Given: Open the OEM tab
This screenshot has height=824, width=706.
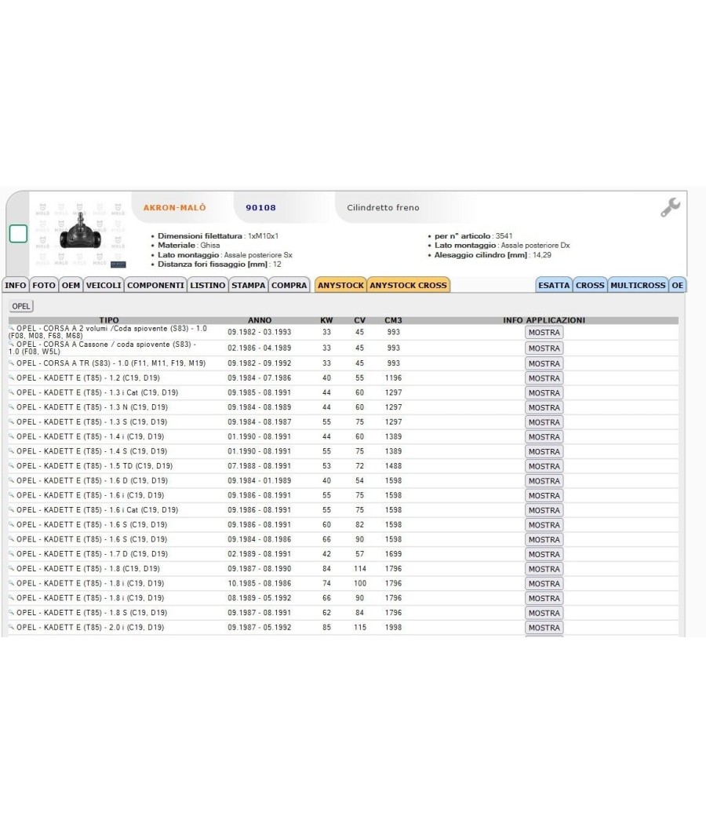Looking at the screenshot, I should [x=71, y=286].
